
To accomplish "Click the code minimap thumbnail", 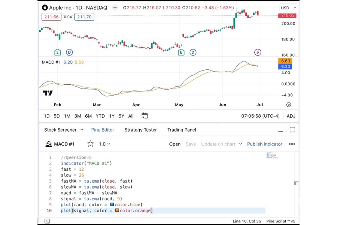I will 272,155.
